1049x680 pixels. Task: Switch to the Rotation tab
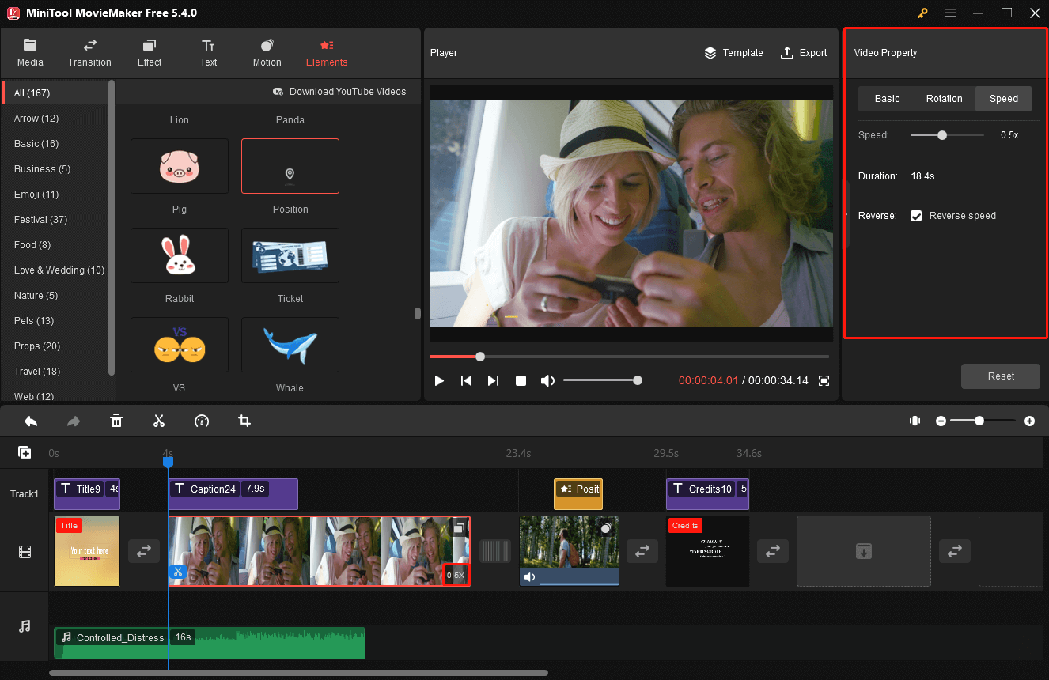tap(944, 99)
